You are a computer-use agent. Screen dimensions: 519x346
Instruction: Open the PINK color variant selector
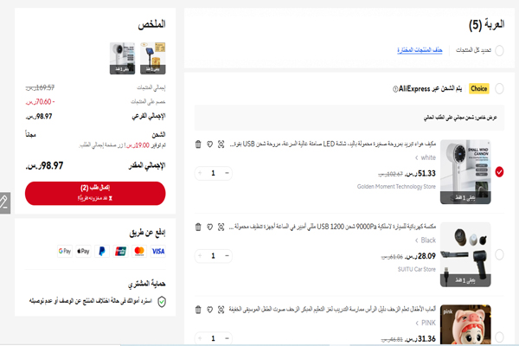(x=426, y=323)
